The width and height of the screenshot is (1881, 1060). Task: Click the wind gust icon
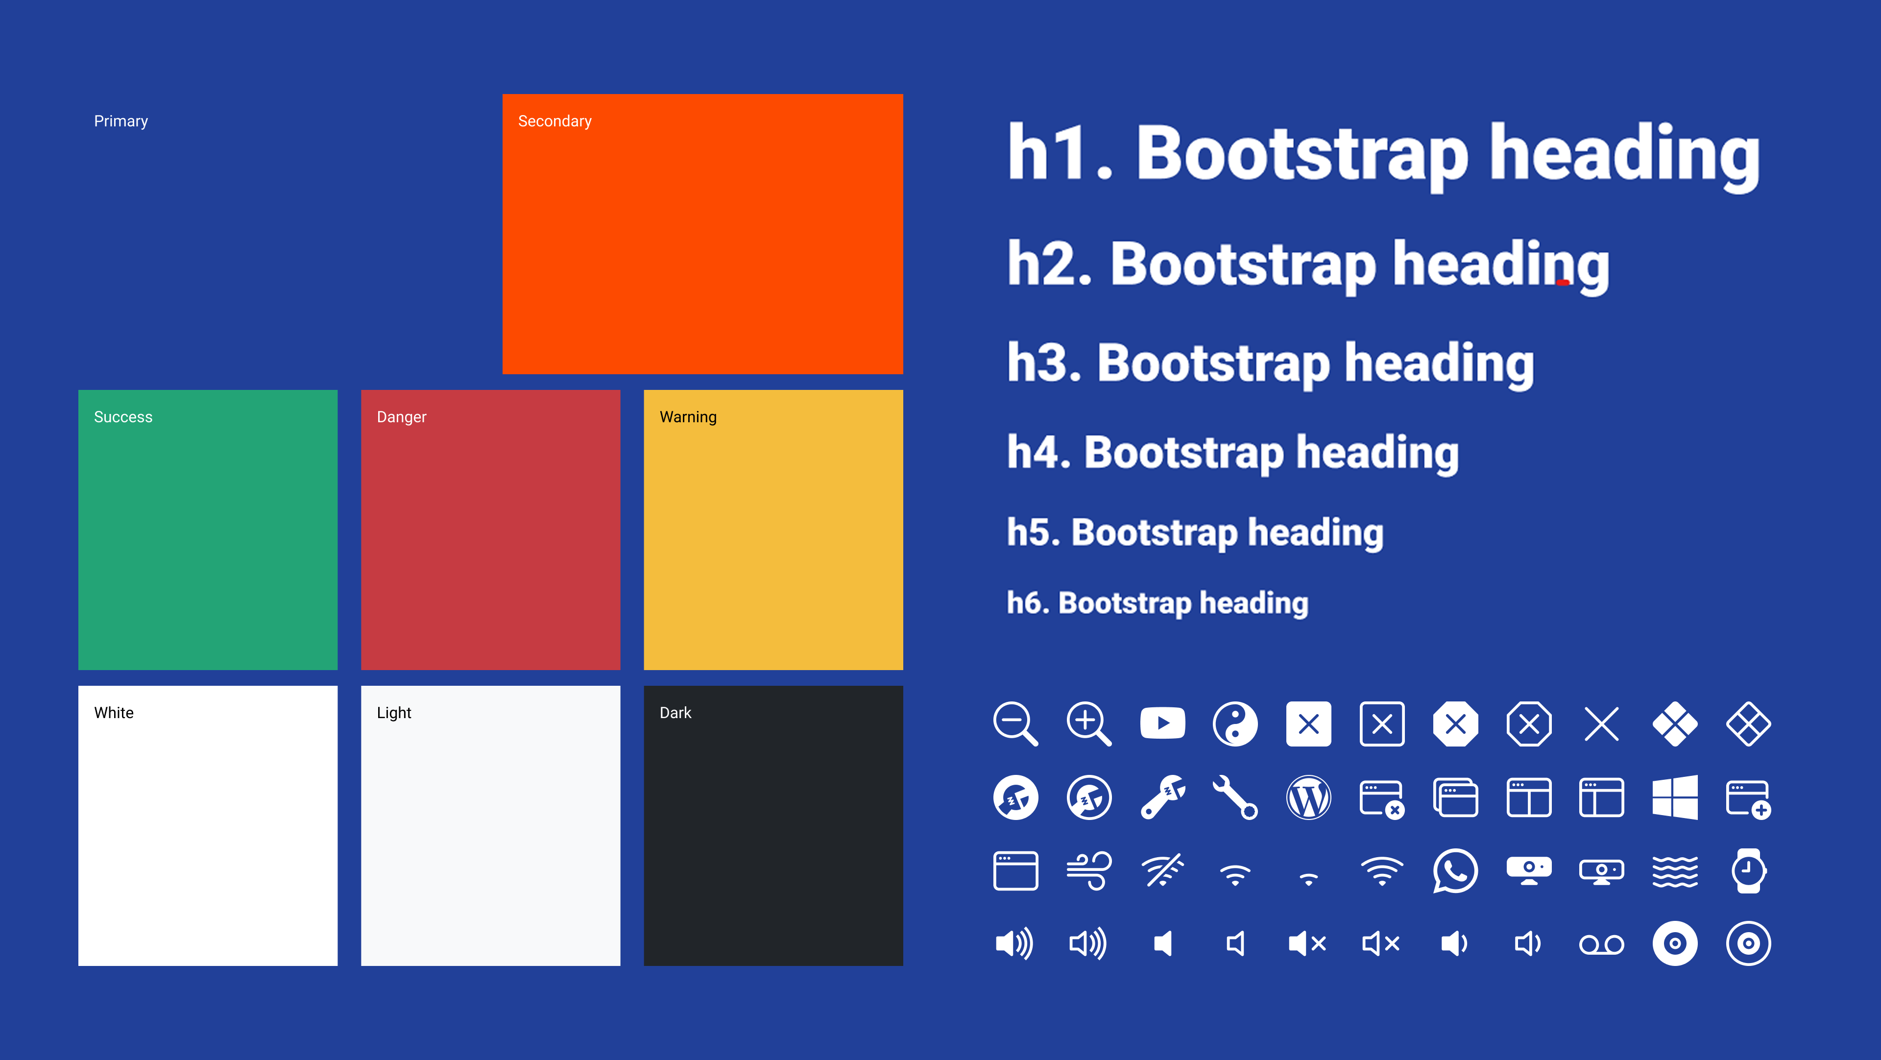(1089, 871)
